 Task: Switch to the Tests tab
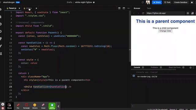tap(149, 8)
